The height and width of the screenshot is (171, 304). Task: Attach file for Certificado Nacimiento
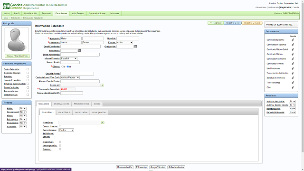[293, 59]
